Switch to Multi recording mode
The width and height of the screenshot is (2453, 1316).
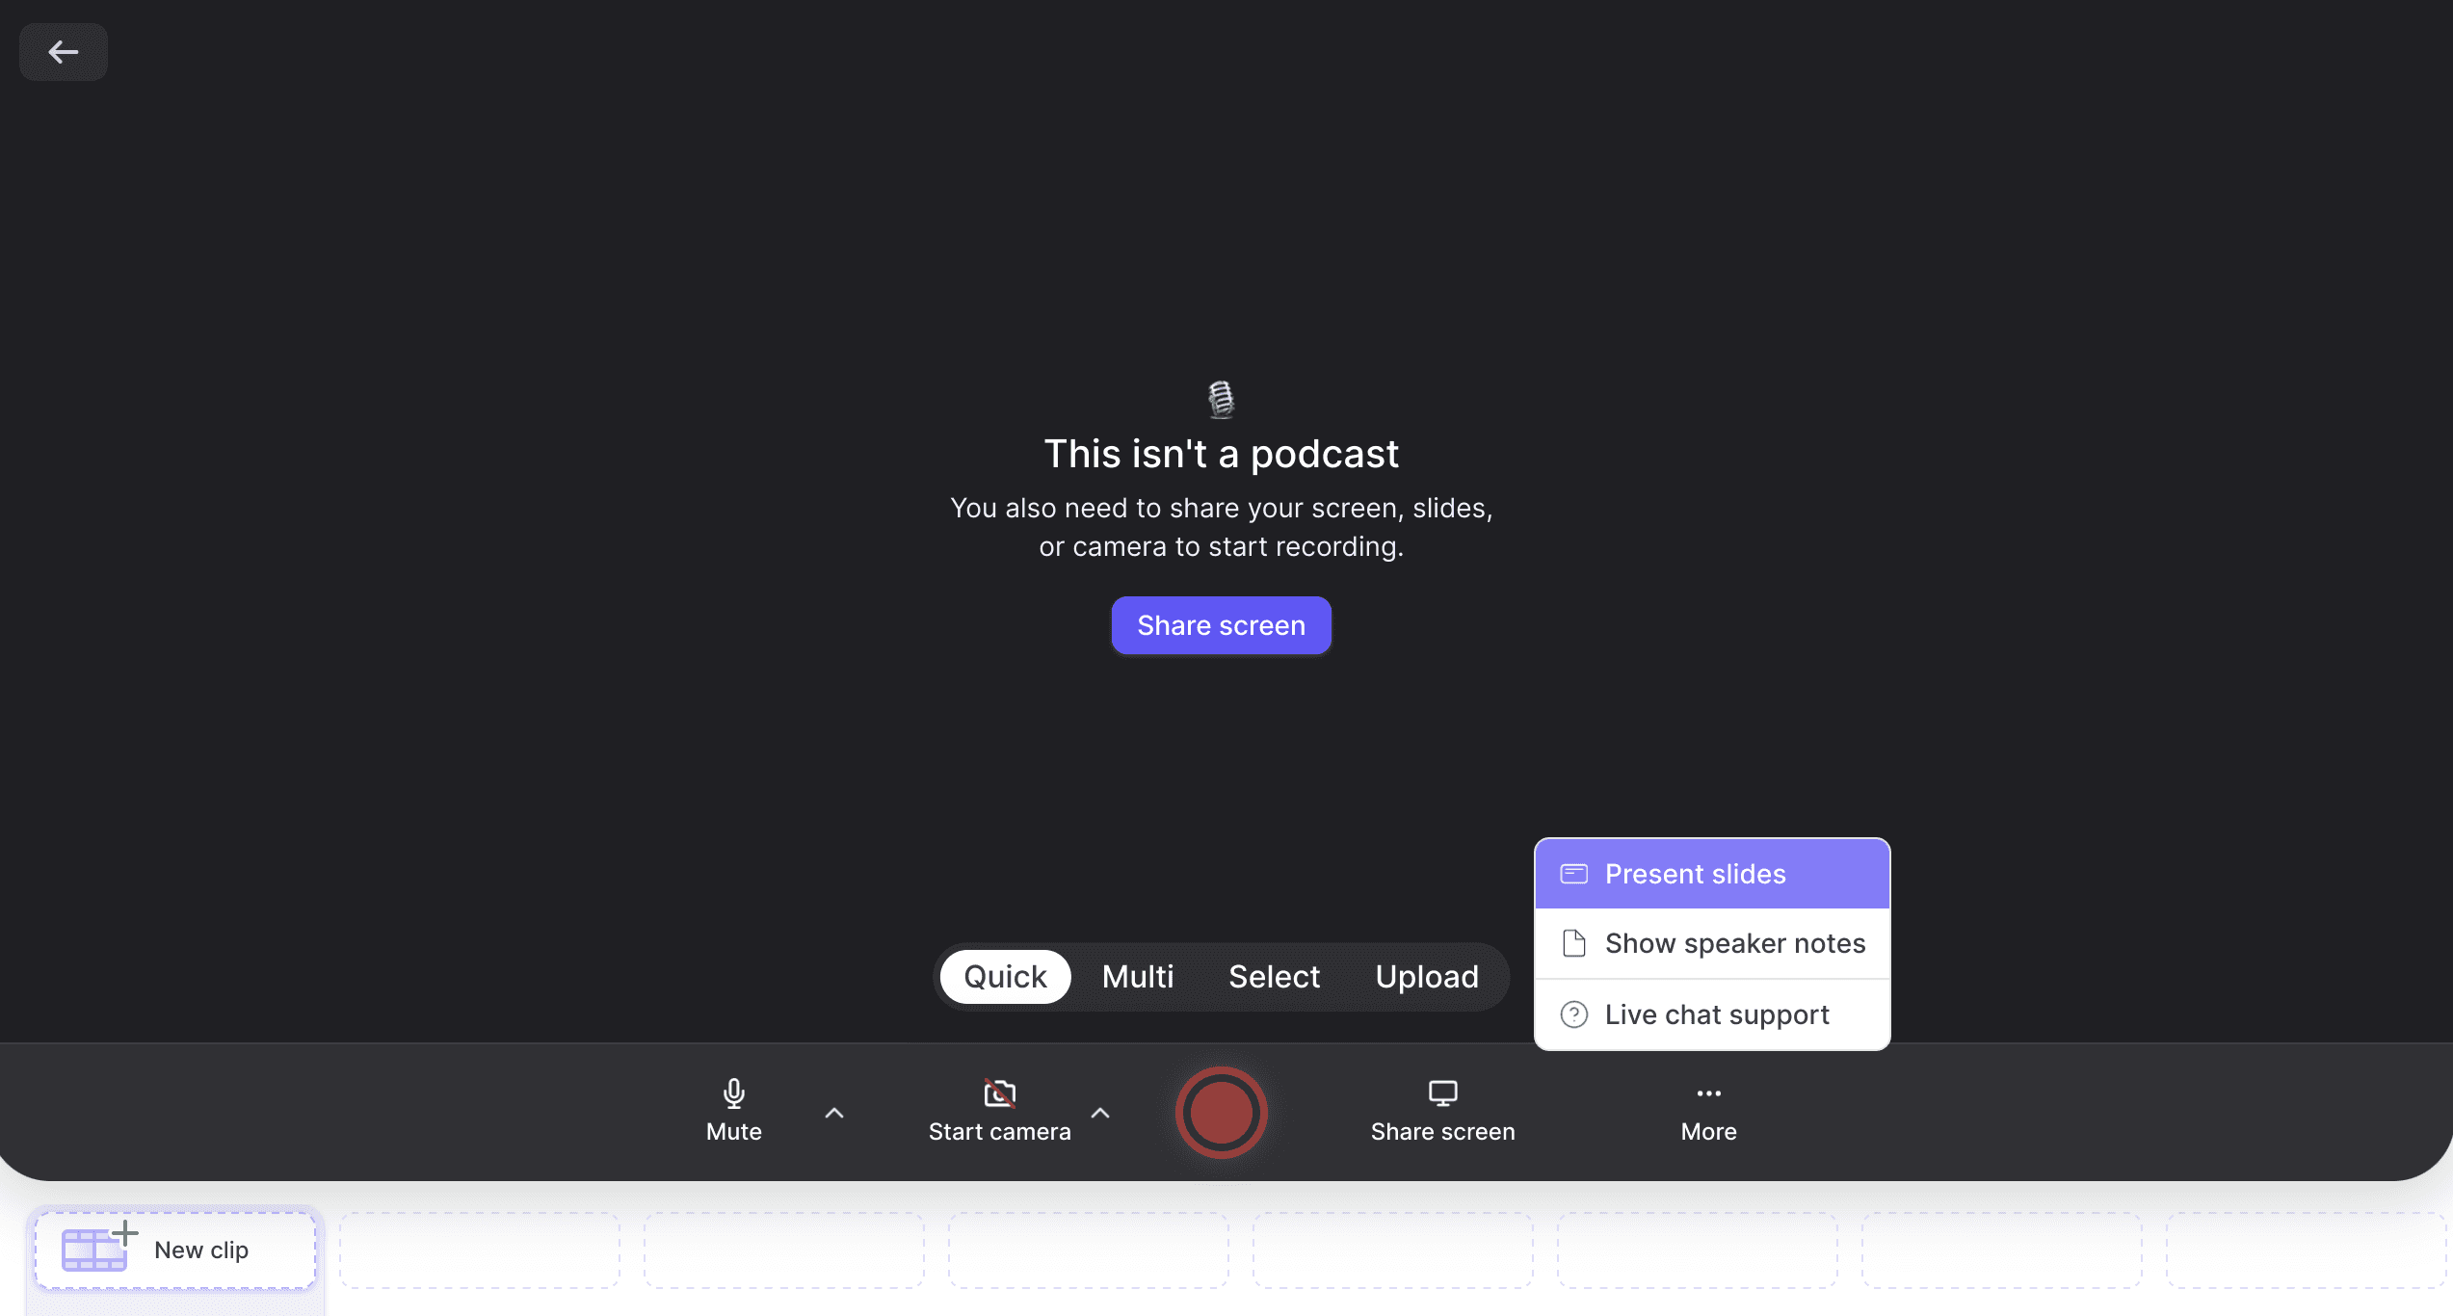(x=1138, y=976)
